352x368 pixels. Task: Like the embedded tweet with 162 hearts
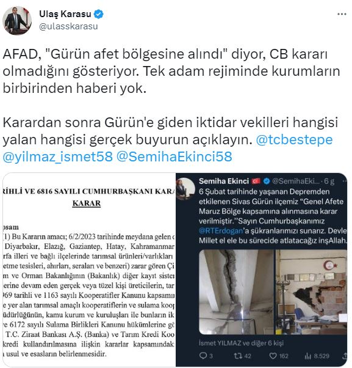273,356
